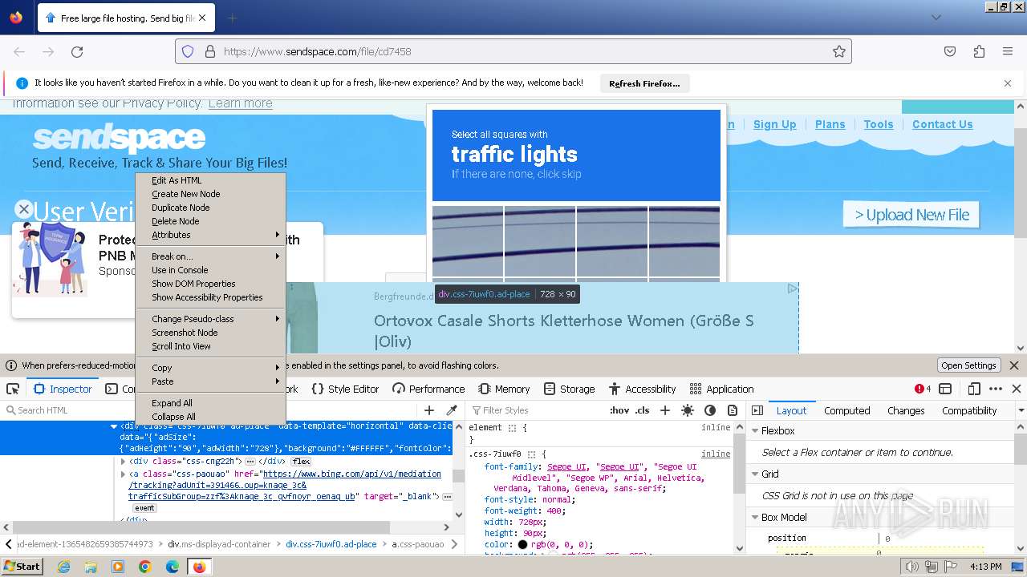Image resolution: width=1027 pixels, height=577 pixels.
Task: Select the iframe picker icon
Action: [x=945, y=389]
